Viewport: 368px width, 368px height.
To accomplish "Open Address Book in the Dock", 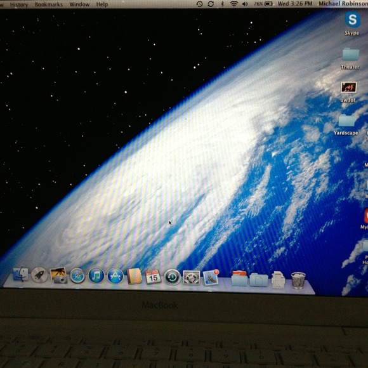I will pyautogui.click(x=135, y=277).
